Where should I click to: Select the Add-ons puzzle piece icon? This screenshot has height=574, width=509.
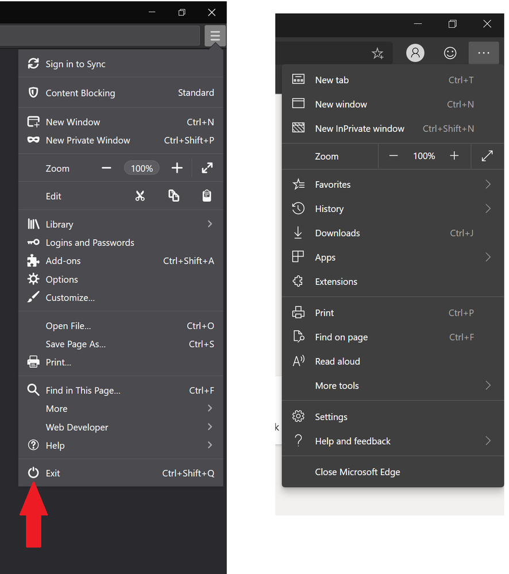coord(33,261)
